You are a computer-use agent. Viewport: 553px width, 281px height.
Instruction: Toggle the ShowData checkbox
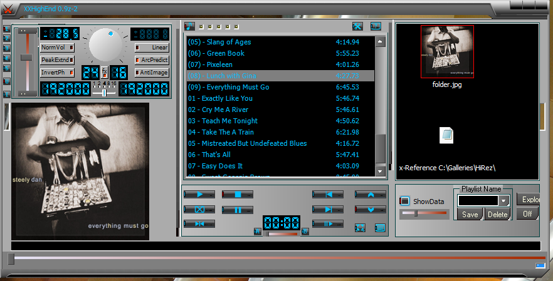(x=404, y=201)
